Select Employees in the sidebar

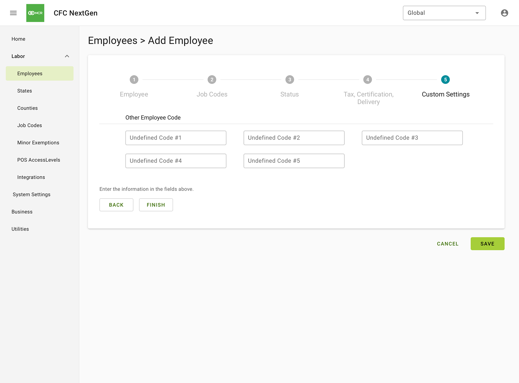39,73
